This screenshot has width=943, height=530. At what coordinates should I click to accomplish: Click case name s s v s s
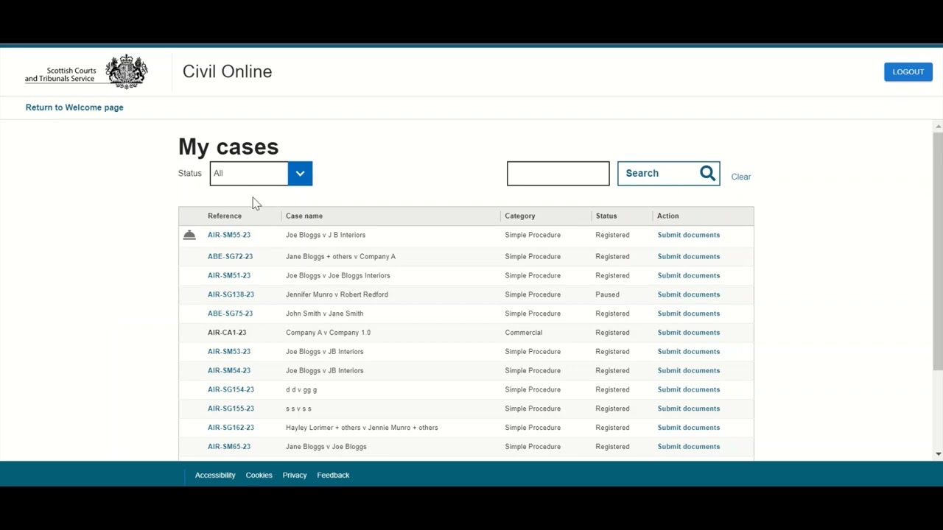coord(298,409)
